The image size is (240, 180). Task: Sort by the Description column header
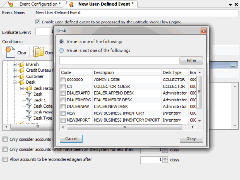point(127,72)
